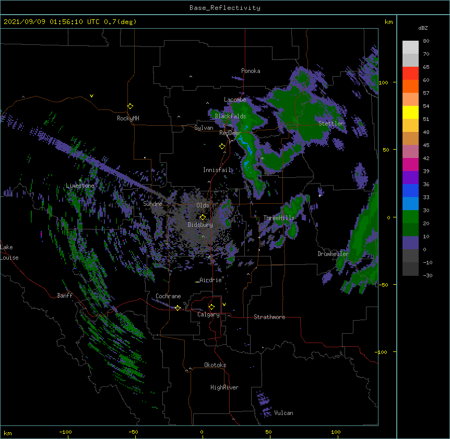Click the Didsbury town label
This screenshot has width=450, height=439.
coord(200,225)
